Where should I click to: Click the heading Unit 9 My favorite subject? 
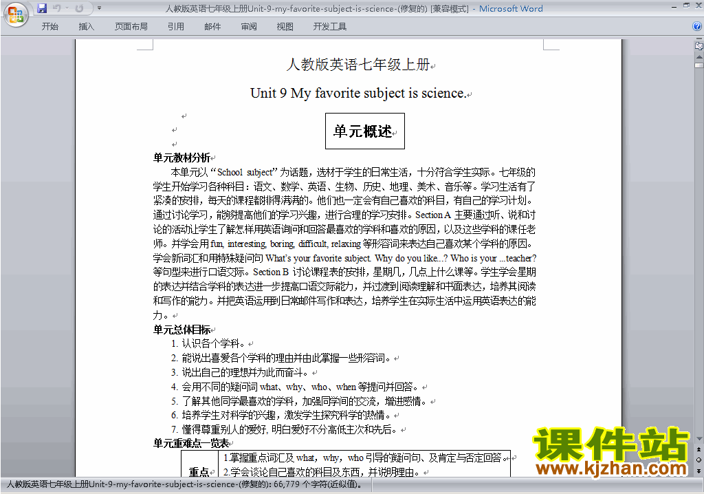357,93
